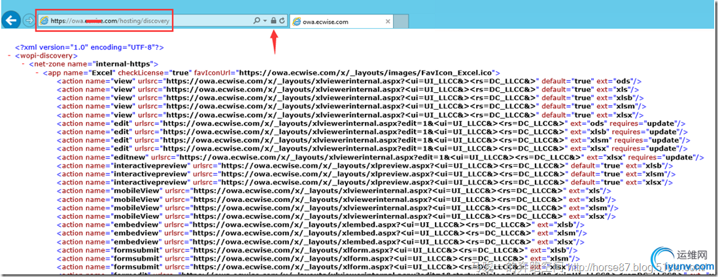This screenshot has width=718, height=277.
Task: Select the interactivepreview row with ext xlsm
Action: [366, 174]
